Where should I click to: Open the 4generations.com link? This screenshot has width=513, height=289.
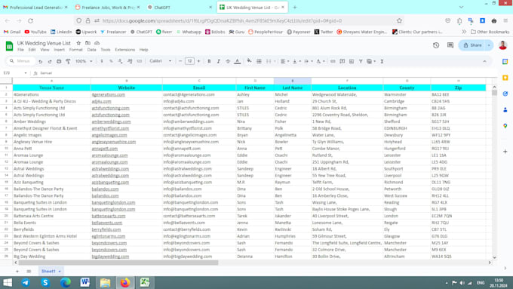(109, 94)
